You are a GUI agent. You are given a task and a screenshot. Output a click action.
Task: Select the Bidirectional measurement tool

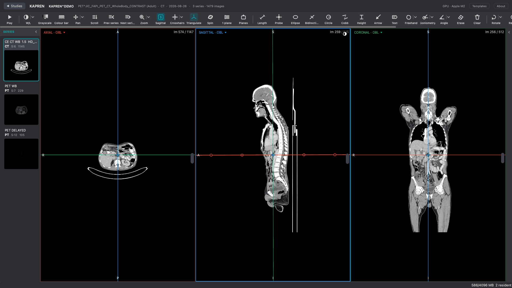tap(312, 19)
